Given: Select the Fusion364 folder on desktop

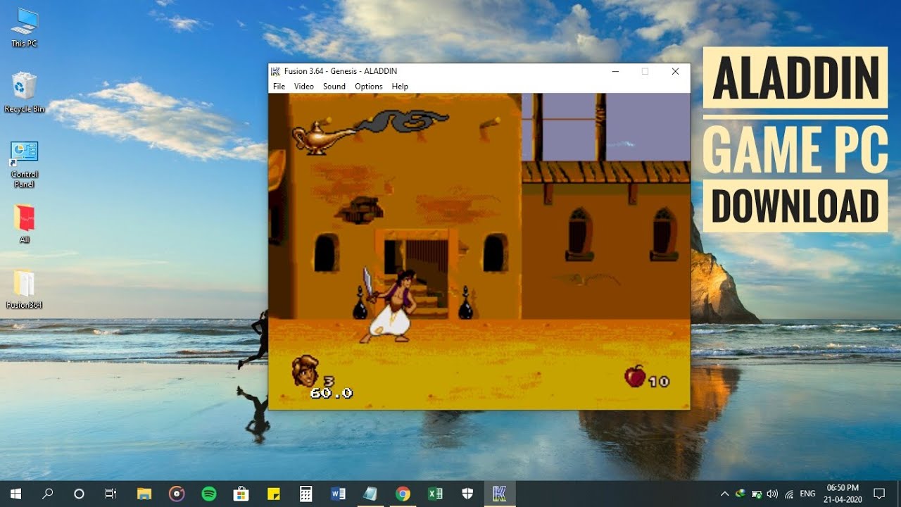Looking at the screenshot, I should pos(24,289).
